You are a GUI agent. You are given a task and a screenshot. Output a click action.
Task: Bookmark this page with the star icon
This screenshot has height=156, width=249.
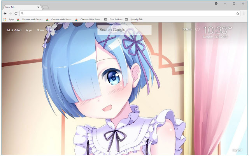[x=238, y=14]
